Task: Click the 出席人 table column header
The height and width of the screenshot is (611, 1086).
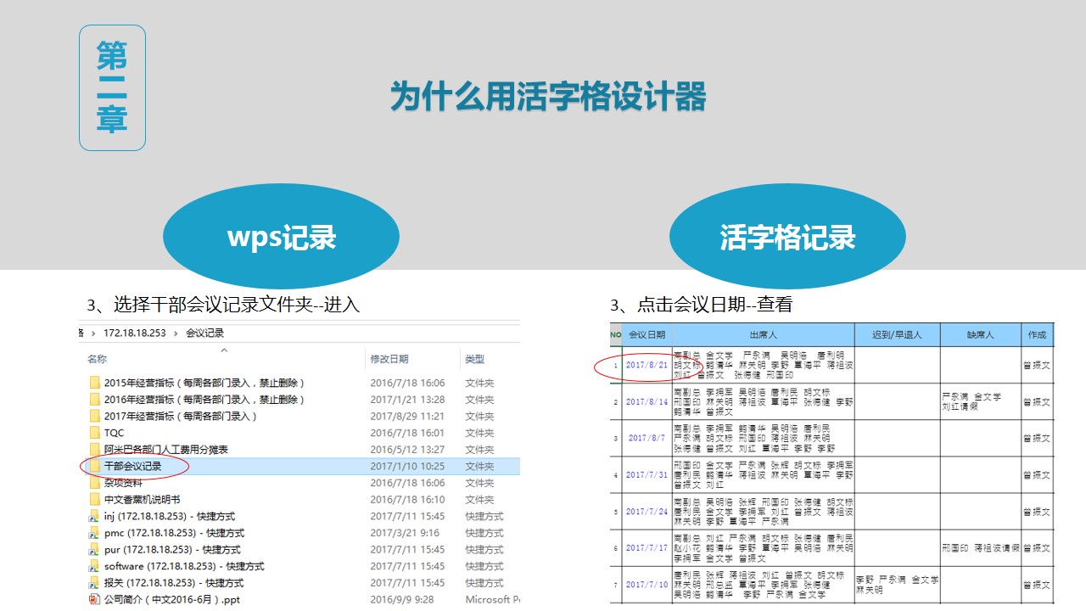Action: pos(763,335)
